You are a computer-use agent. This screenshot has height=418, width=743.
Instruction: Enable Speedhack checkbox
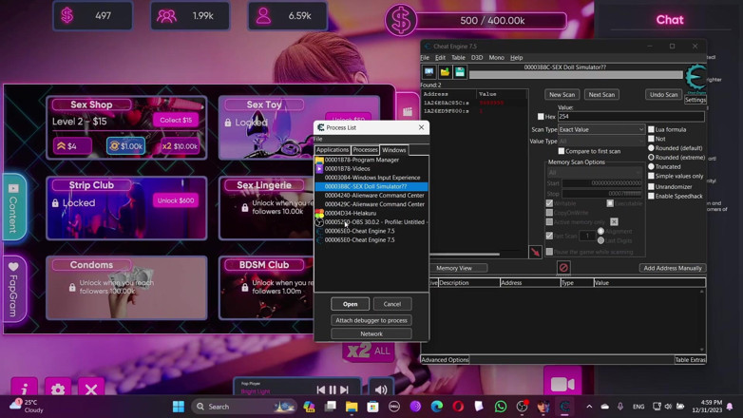pyautogui.click(x=651, y=196)
